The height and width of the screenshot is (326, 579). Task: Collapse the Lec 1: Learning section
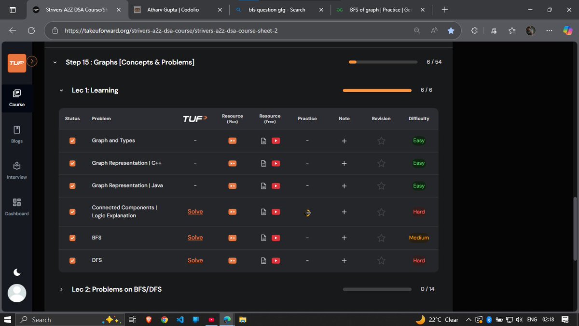tap(61, 90)
